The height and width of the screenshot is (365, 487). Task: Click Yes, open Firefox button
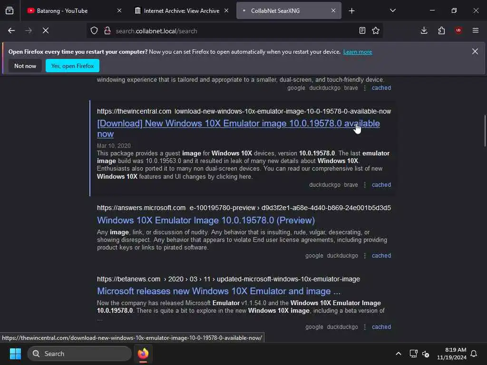(72, 66)
